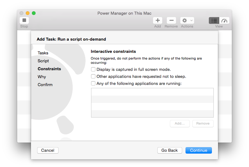The image size is (249, 167).
Task: Open the Actions gear dropdown
Action: click(187, 20)
